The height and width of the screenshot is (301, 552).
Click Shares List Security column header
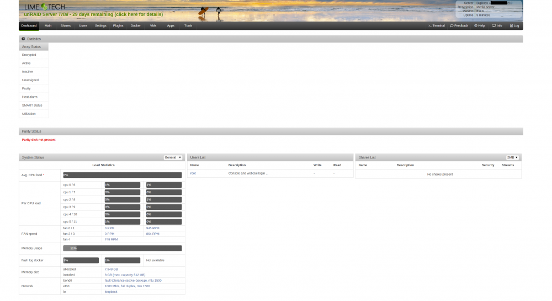tap(488, 165)
